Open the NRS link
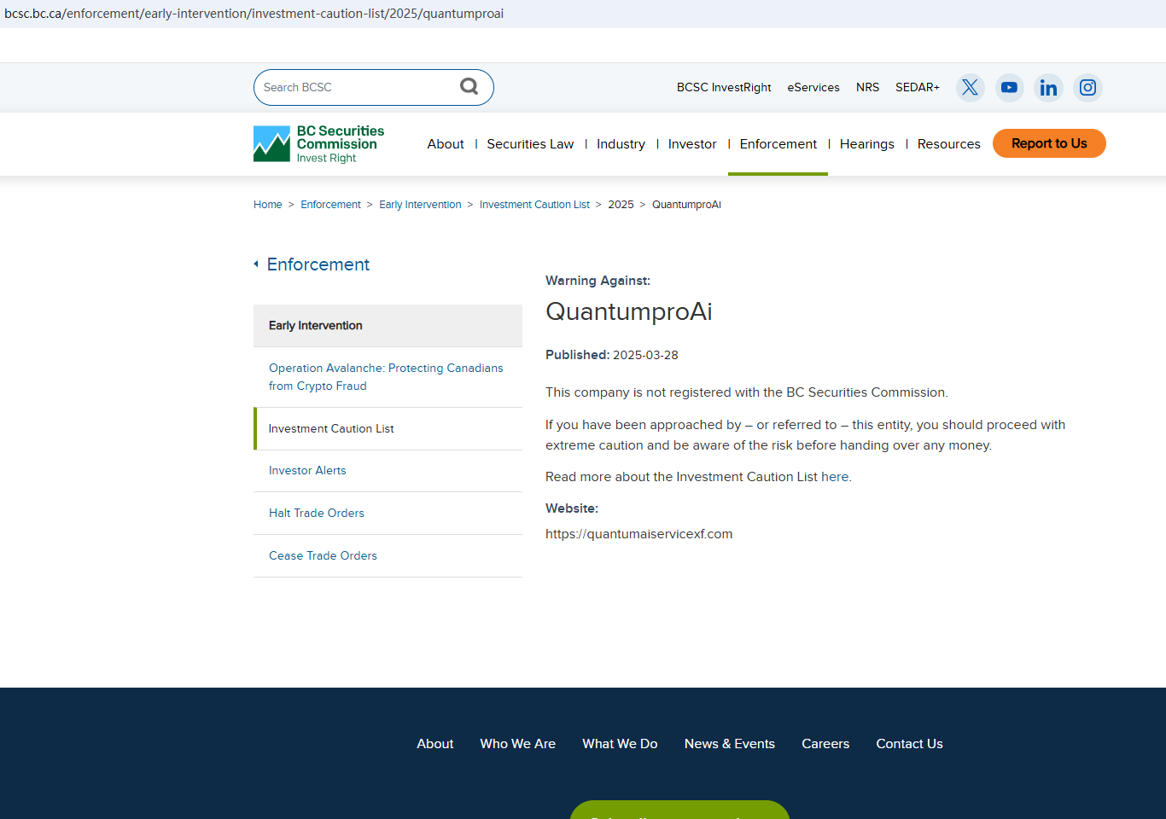This screenshot has width=1166, height=819. [867, 87]
